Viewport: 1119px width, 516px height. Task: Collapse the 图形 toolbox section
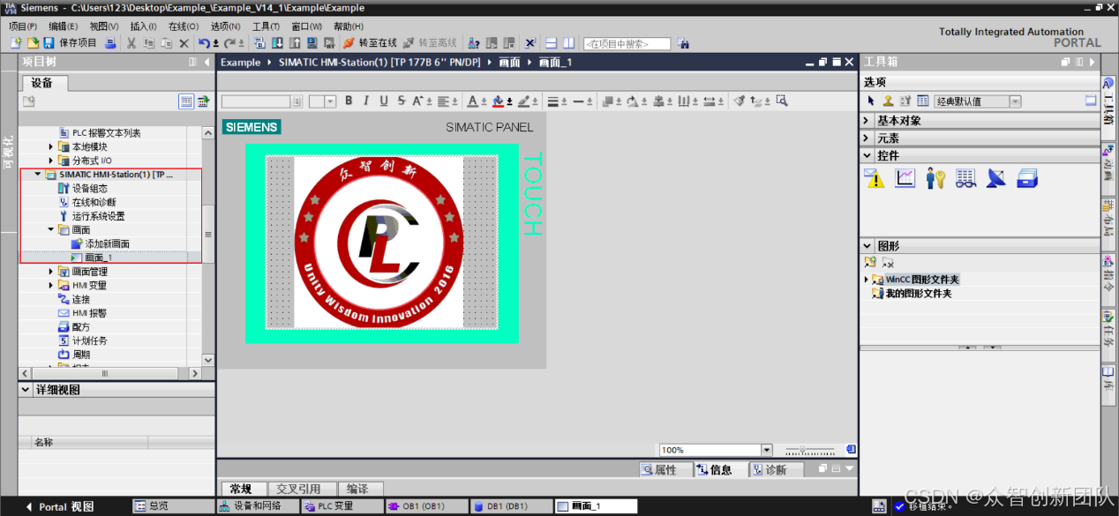pyautogui.click(x=867, y=245)
